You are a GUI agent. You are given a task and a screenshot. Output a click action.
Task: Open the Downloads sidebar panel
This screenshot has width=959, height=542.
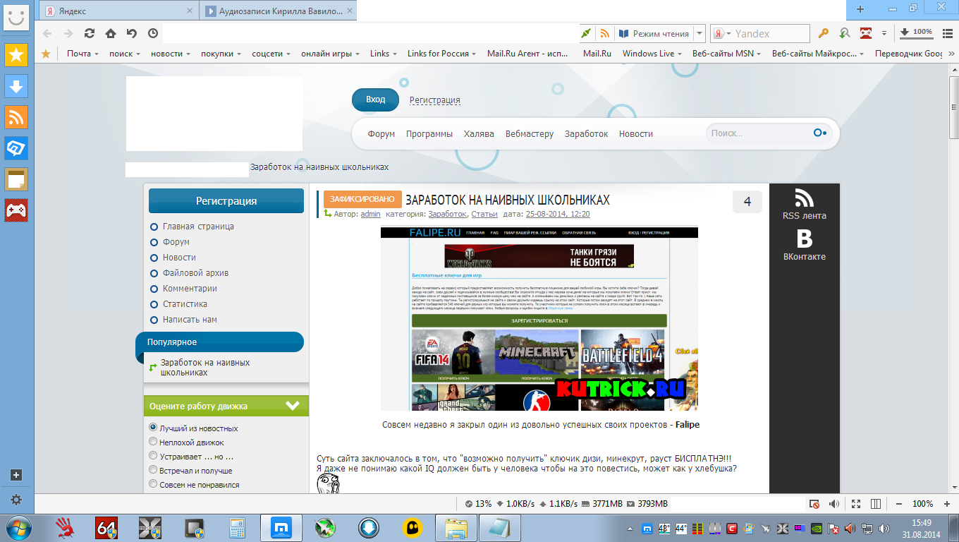click(16, 85)
